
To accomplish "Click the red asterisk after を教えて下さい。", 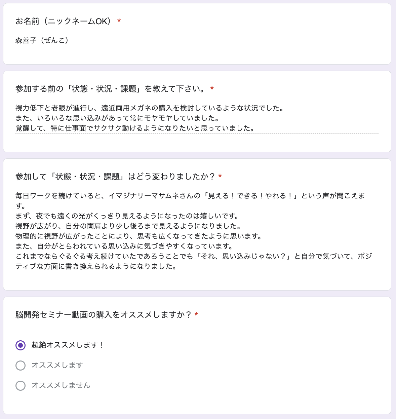I will 212,89.
